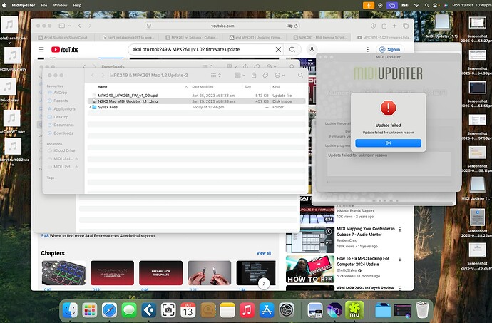Open options for MIDI Mapping Cubase video
This screenshot has width=492, height=323.
400,230
